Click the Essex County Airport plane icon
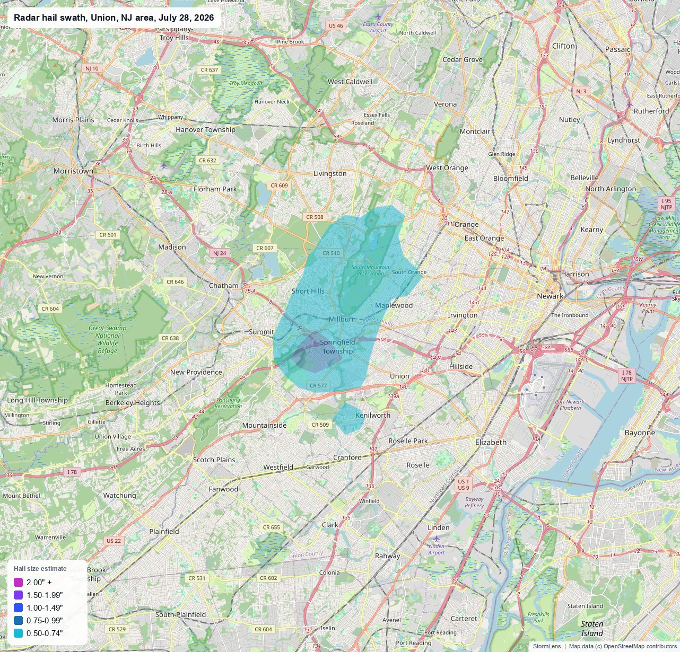 coord(378,17)
